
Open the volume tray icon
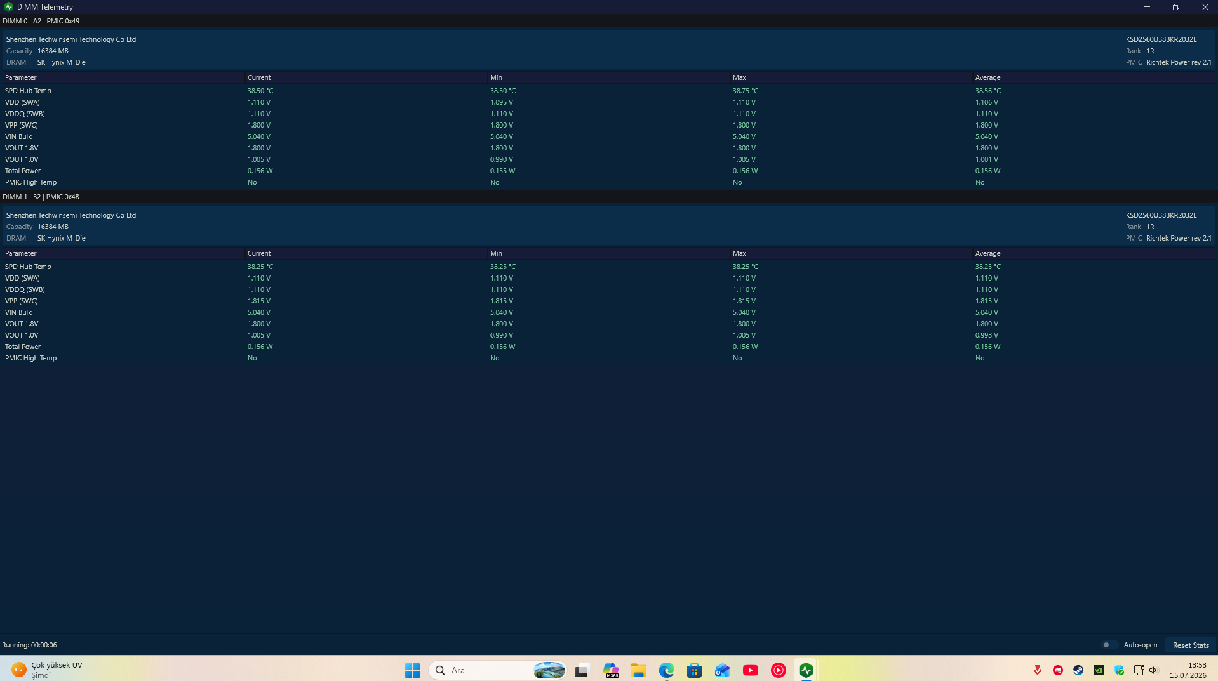[x=1154, y=670]
